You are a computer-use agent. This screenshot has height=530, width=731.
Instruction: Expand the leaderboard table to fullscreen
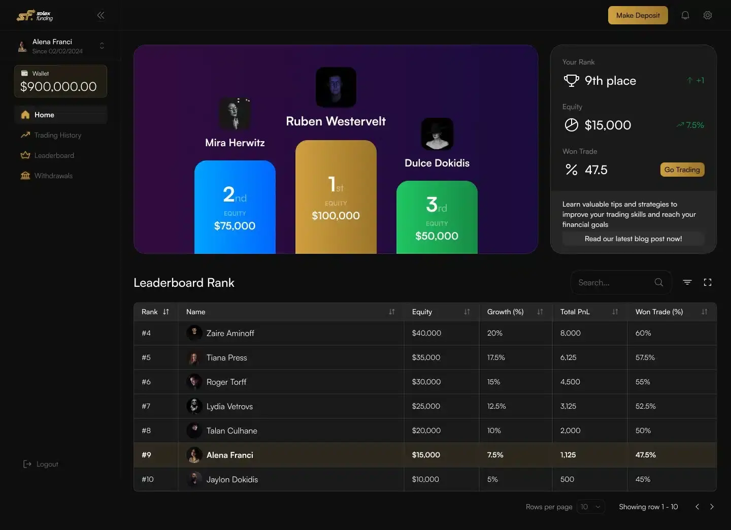coord(708,282)
